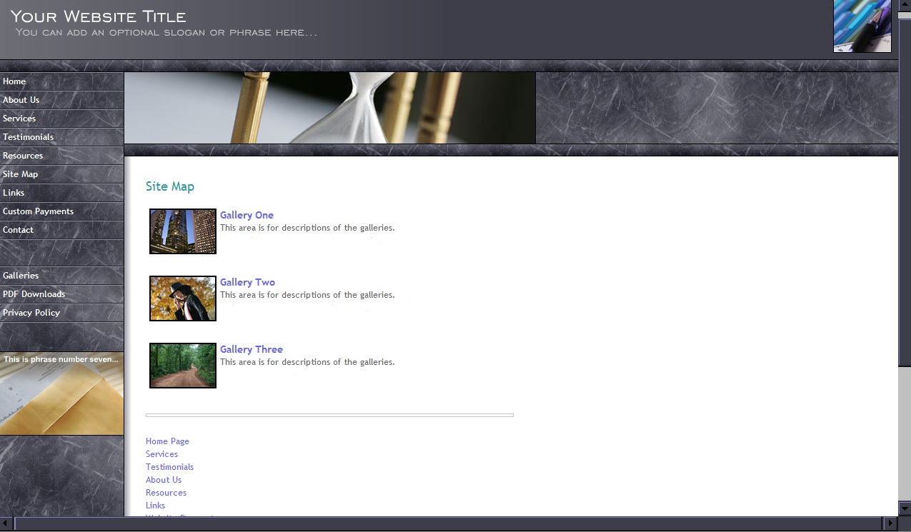Click the "Your Website Title" heading

click(98, 16)
